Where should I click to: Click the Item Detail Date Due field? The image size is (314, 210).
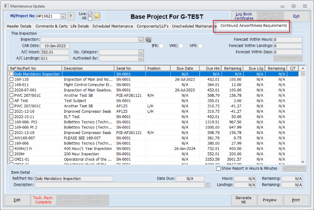(190, 179)
